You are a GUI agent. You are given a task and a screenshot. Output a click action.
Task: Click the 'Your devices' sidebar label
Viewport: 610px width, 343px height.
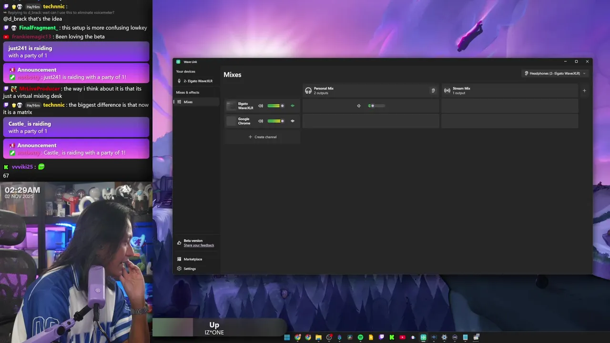[186, 71]
